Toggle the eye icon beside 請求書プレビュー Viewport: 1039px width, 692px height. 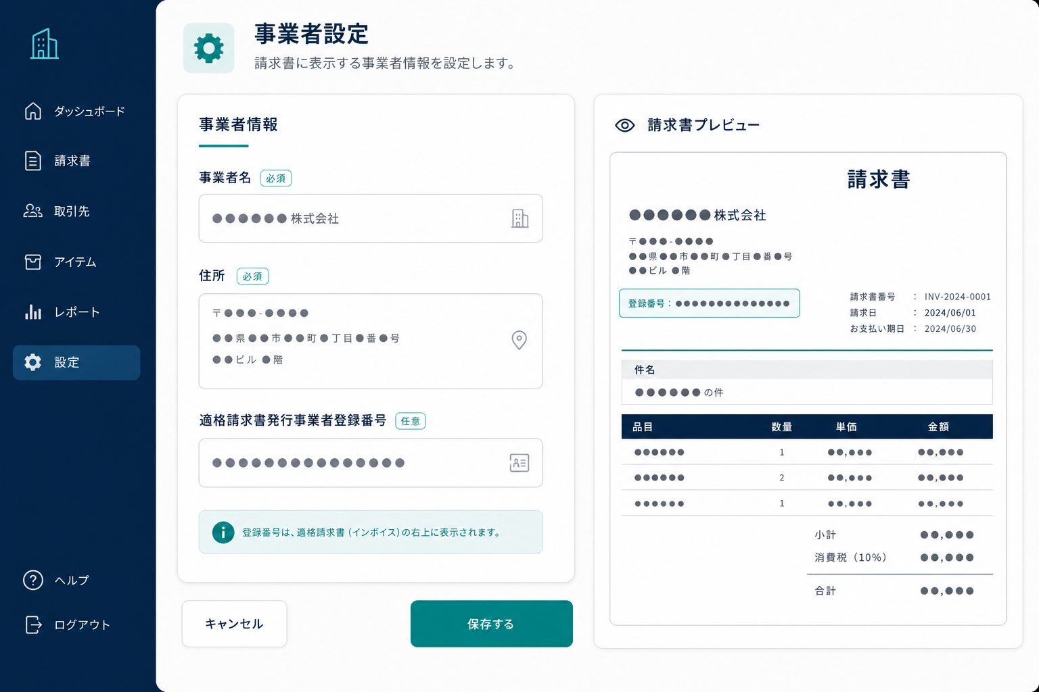[624, 125]
